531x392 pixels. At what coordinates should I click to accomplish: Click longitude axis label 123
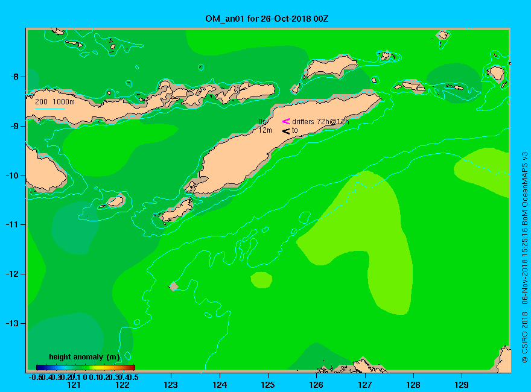171,385
